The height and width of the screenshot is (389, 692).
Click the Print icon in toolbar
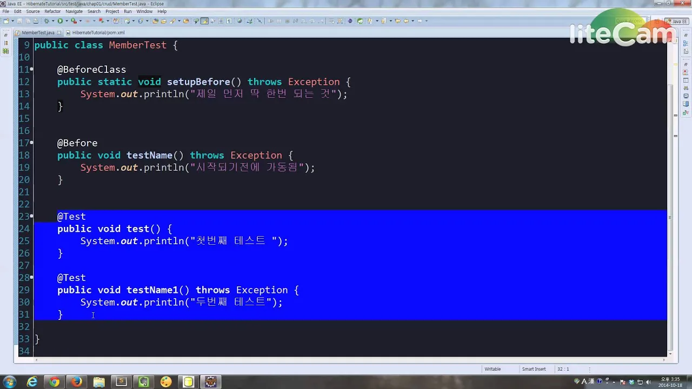36,21
